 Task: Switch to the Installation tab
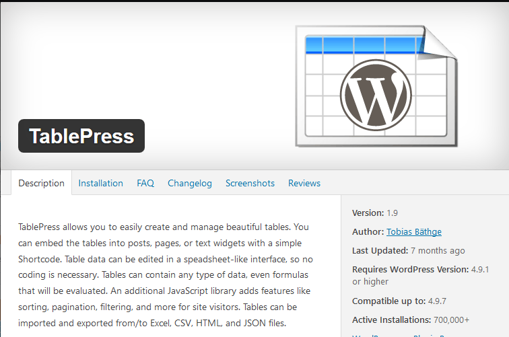[100, 183]
